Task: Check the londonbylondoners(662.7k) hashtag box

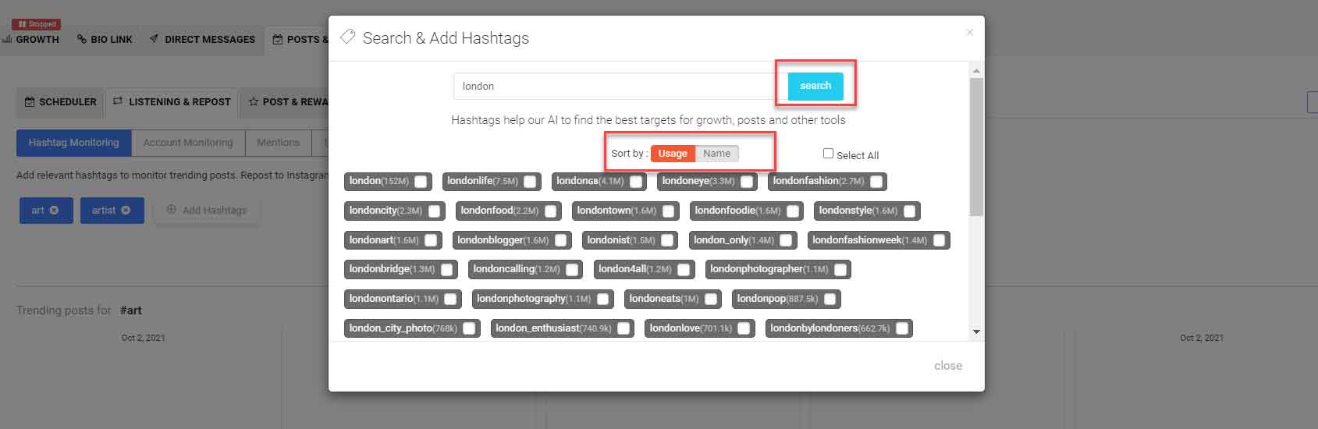Action: tap(901, 328)
